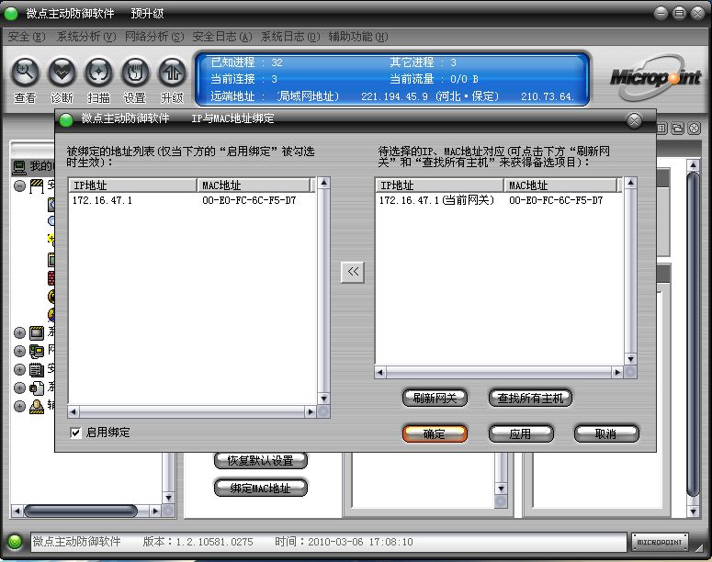The width and height of the screenshot is (712, 562).
Task: Click the 升级 upgrade arrow icon
Action: point(172,73)
